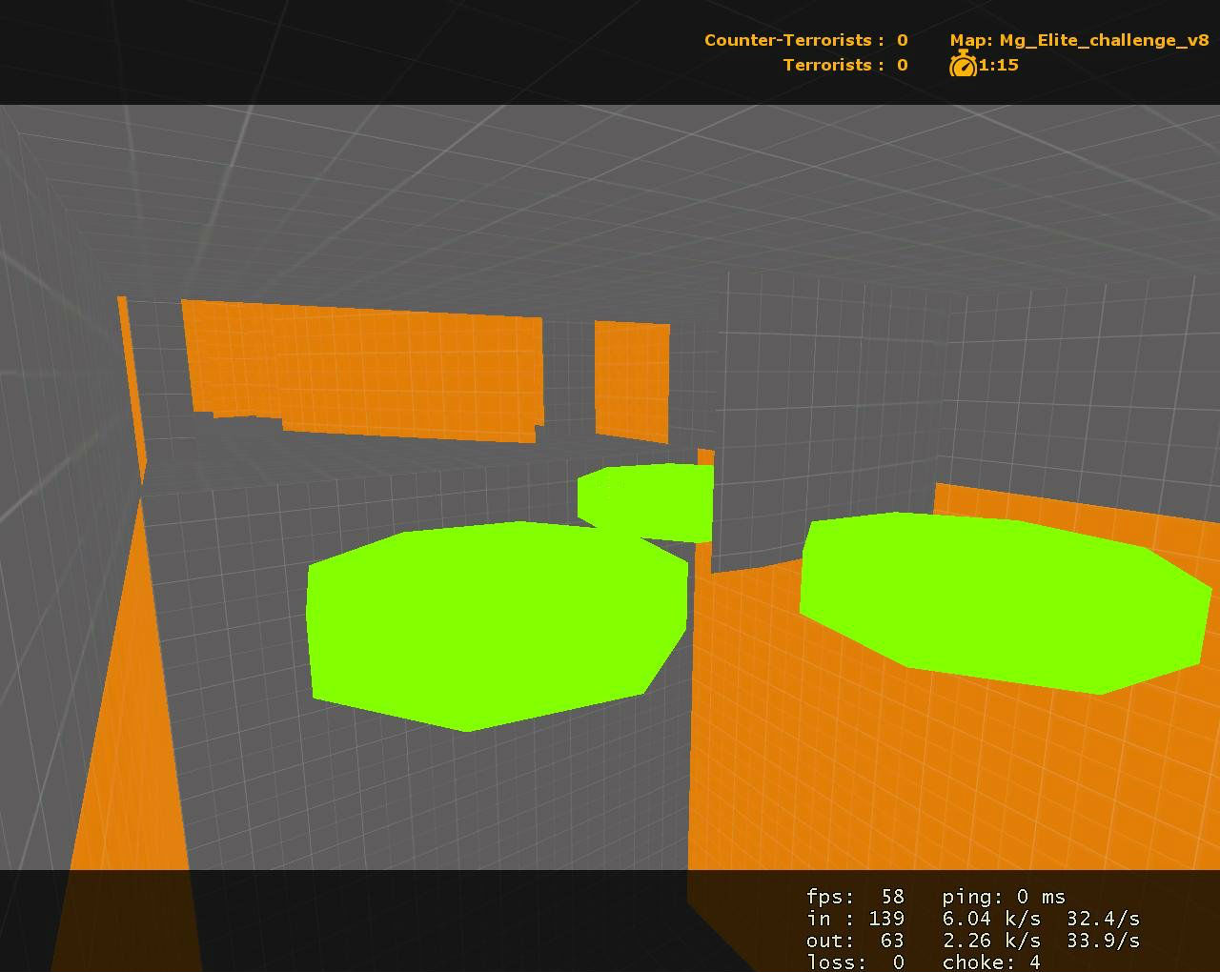Click the 32.4/s update rate value
The height and width of the screenshot is (972, 1220).
[1103, 919]
